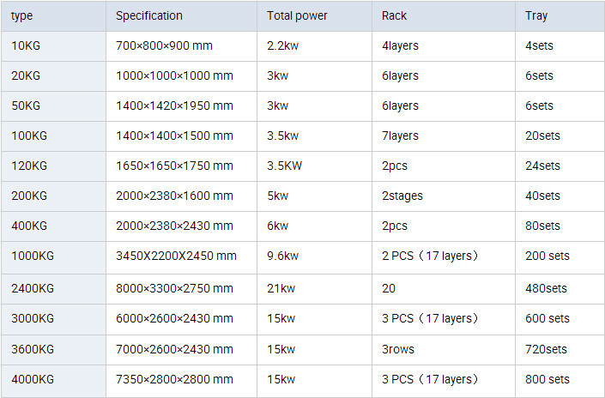The width and height of the screenshot is (605, 398).
Task: Select the 3rows rack cell
Action: [x=396, y=349]
